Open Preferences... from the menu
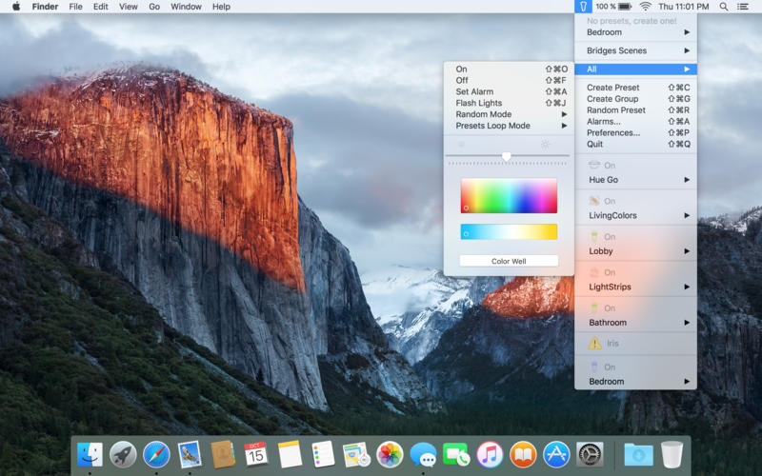Screen dimensions: 762x476 click(613, 132)
